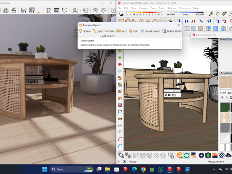Toggle Enscape live updates green arrows
Screen dimensions: 232x174
tap(187, 156)
